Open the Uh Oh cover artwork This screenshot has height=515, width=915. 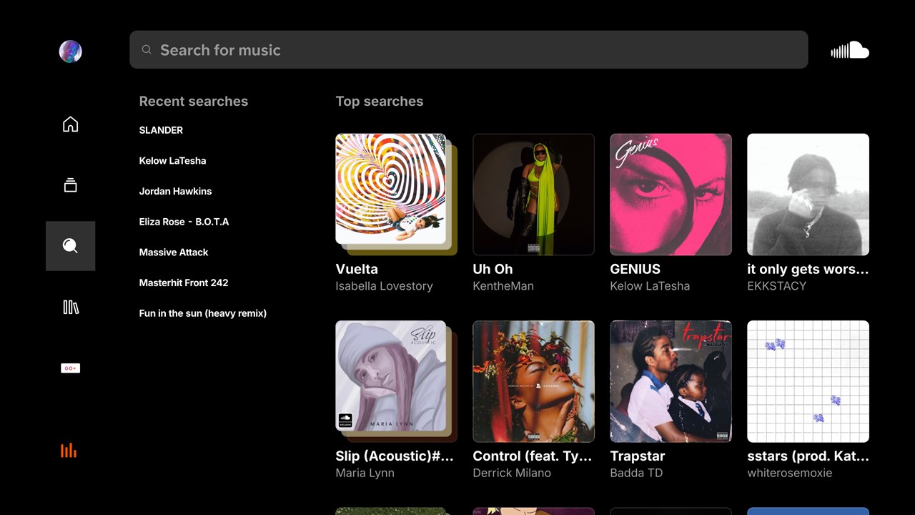pyautogui.click(x=533, y=195)
